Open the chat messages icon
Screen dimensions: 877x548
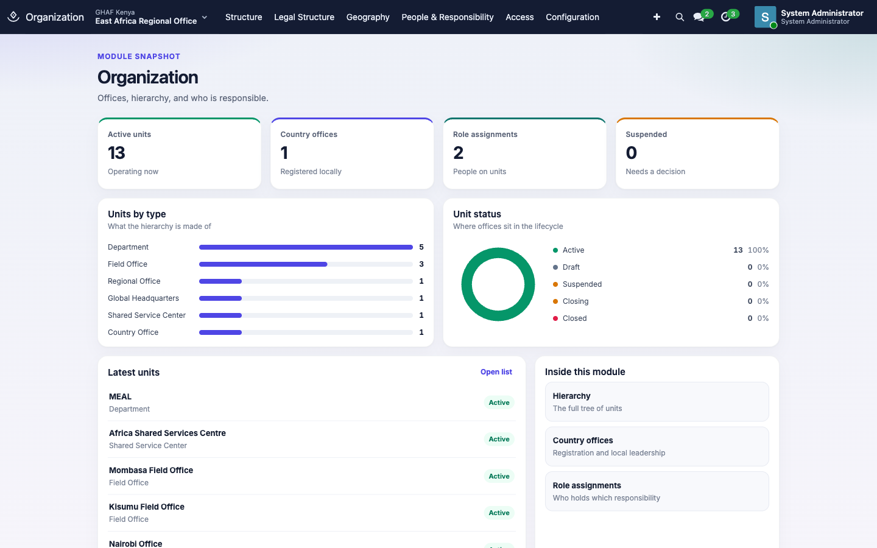[x=699, y=17]
